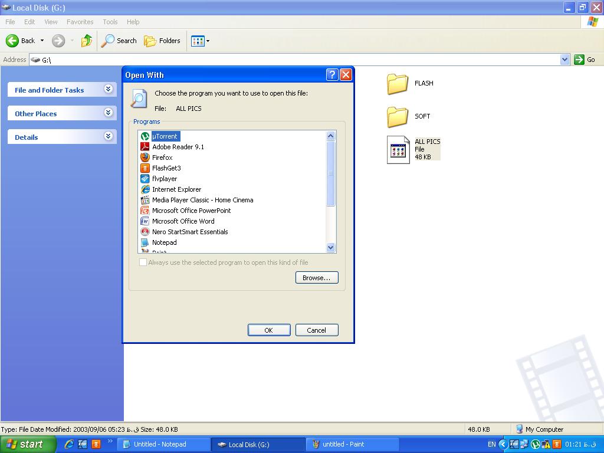This screenshot has height=453, width=604.
Task: Click the green Go arrow button
Action: (579, 60)
